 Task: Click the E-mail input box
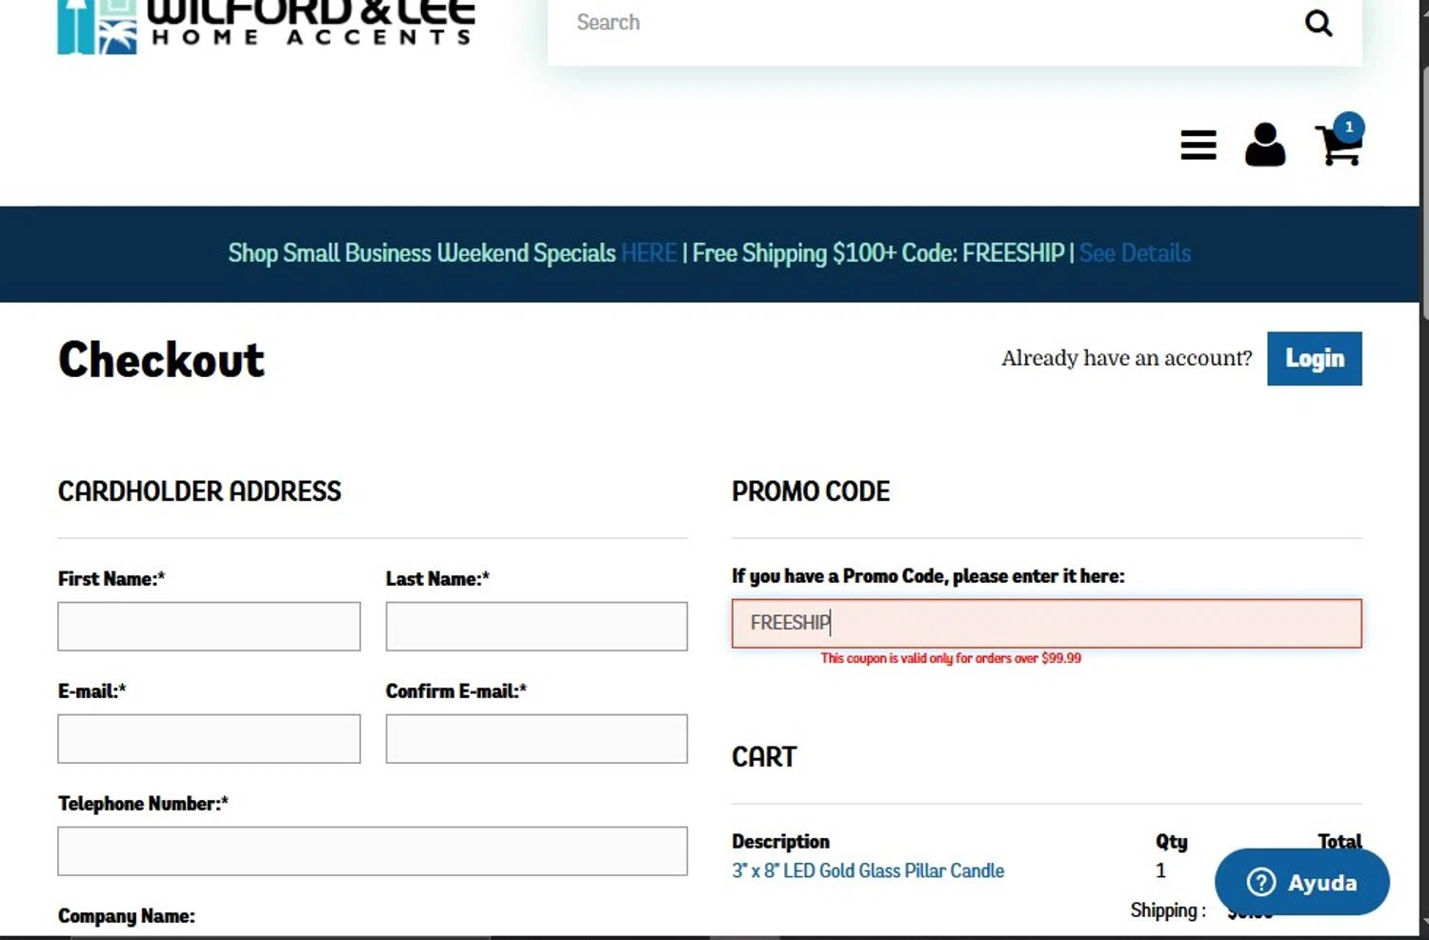[209, 739]
